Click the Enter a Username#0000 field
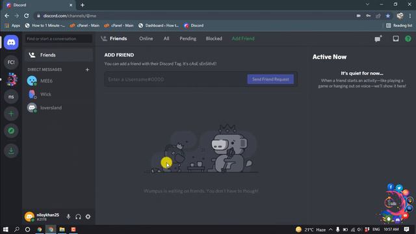Viewport: 416px width, 234px height. pos(175,79)
